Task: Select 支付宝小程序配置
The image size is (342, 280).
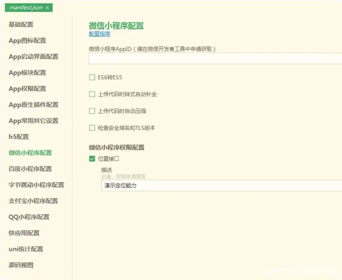Action: (33, 201)
